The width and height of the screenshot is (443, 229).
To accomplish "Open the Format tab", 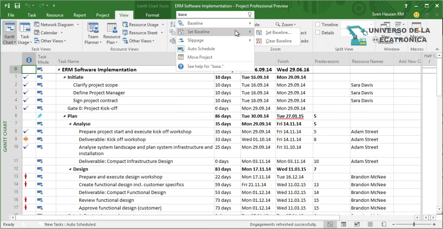I will coord(153,15).
